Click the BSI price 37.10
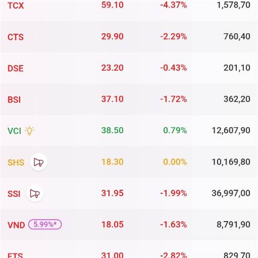The width and height of the screenshot is (258, 258). click(x=112, y=99)
